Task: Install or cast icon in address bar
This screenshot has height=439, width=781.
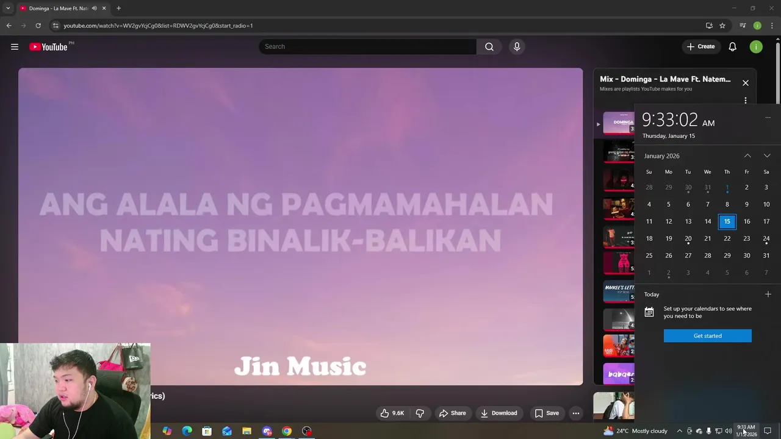Action: [x=709, y=26]
